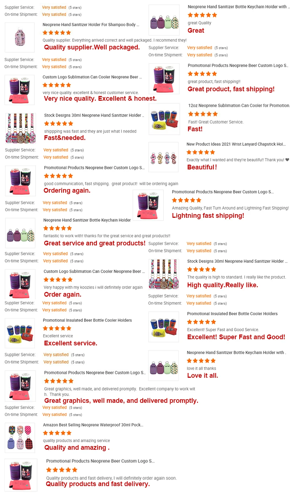Click the star rating above "Excellent service" review text
290x497 pixels.
tap(57, 328)
